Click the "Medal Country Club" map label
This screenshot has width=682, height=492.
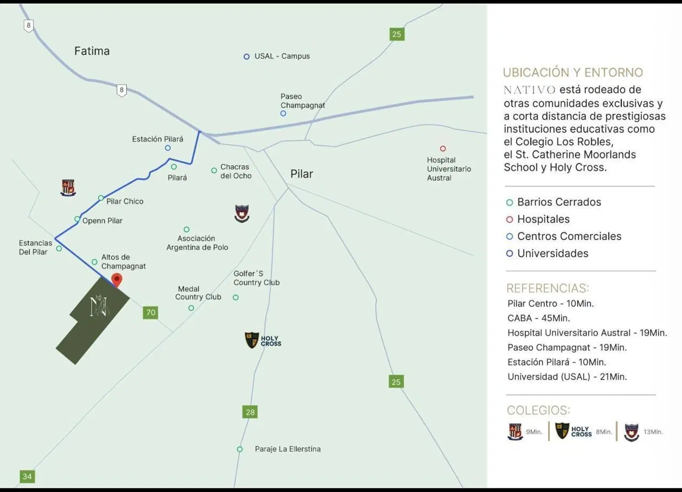click(x=198, y=293)
